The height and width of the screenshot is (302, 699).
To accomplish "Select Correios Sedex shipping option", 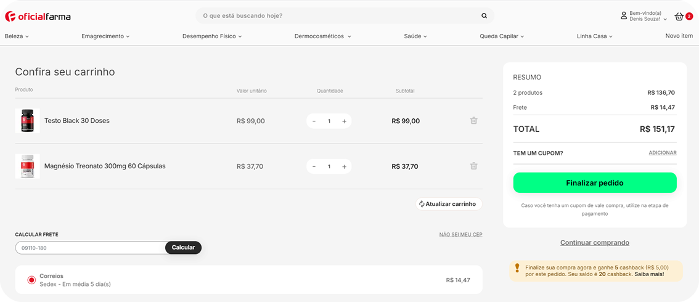I will click(x=31, y=280).
